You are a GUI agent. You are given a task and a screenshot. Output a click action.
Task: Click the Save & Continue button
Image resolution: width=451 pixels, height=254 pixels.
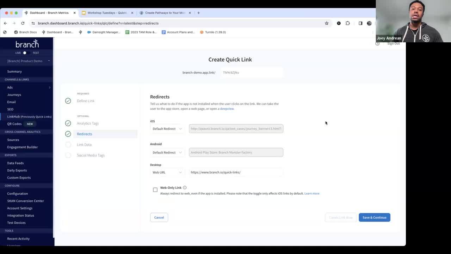pos(374,217)
